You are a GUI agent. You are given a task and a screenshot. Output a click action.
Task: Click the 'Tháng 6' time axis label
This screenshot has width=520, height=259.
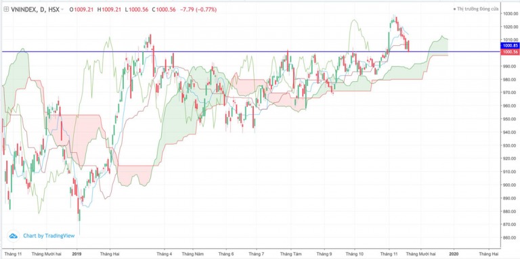pyautogui.click(x=226, y=254)
